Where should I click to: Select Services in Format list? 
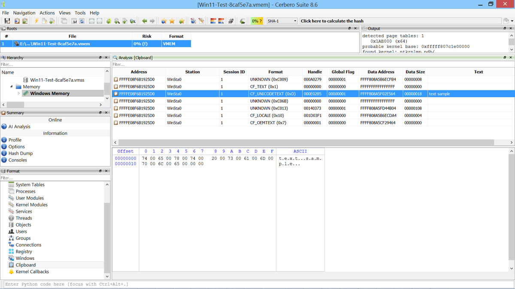tap(24, 212)
